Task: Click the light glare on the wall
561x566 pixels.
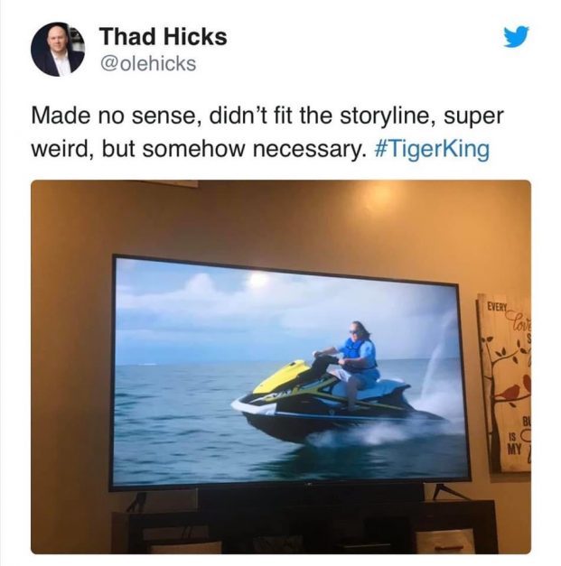Action: click(x=379, y=204)
